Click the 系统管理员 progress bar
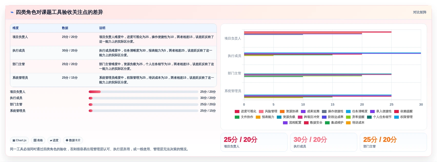Image resolution: width=437 pixels, height=162 pixels. (144, 111)
